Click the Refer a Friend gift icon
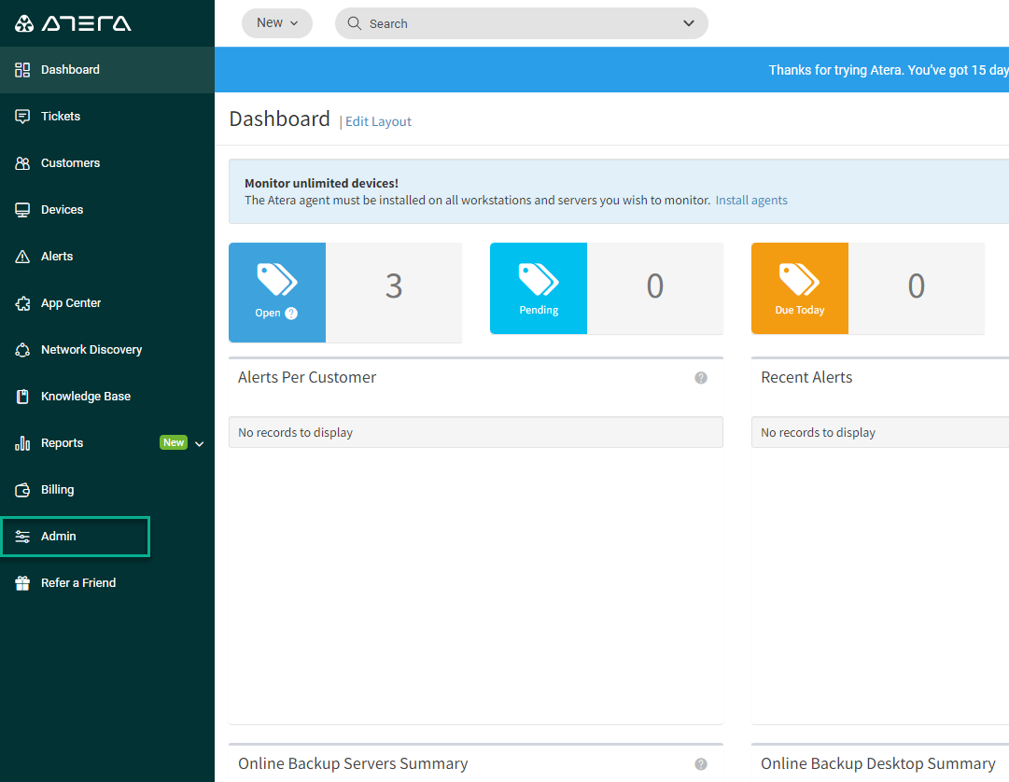 point(22,583)
